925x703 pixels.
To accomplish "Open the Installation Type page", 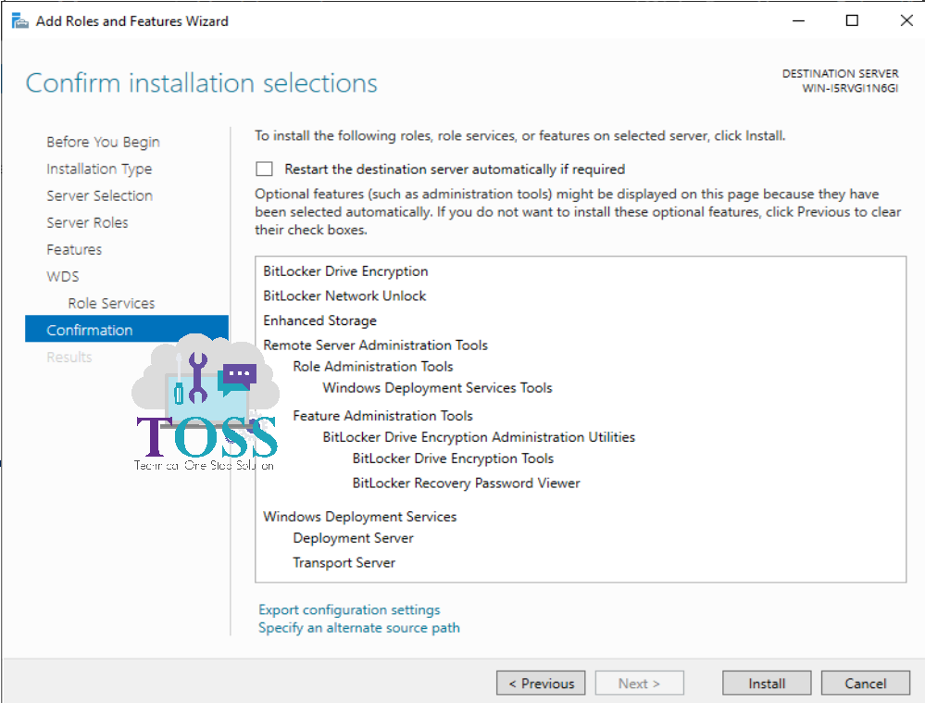I will (x=99, y=169).
